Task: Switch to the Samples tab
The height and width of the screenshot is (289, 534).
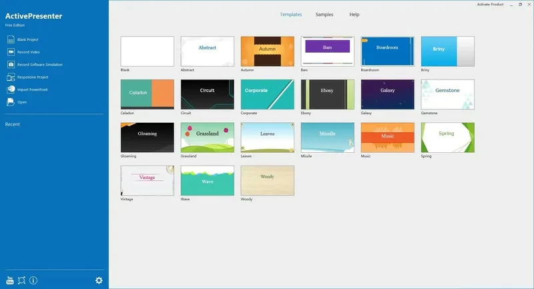Action: 324,14
